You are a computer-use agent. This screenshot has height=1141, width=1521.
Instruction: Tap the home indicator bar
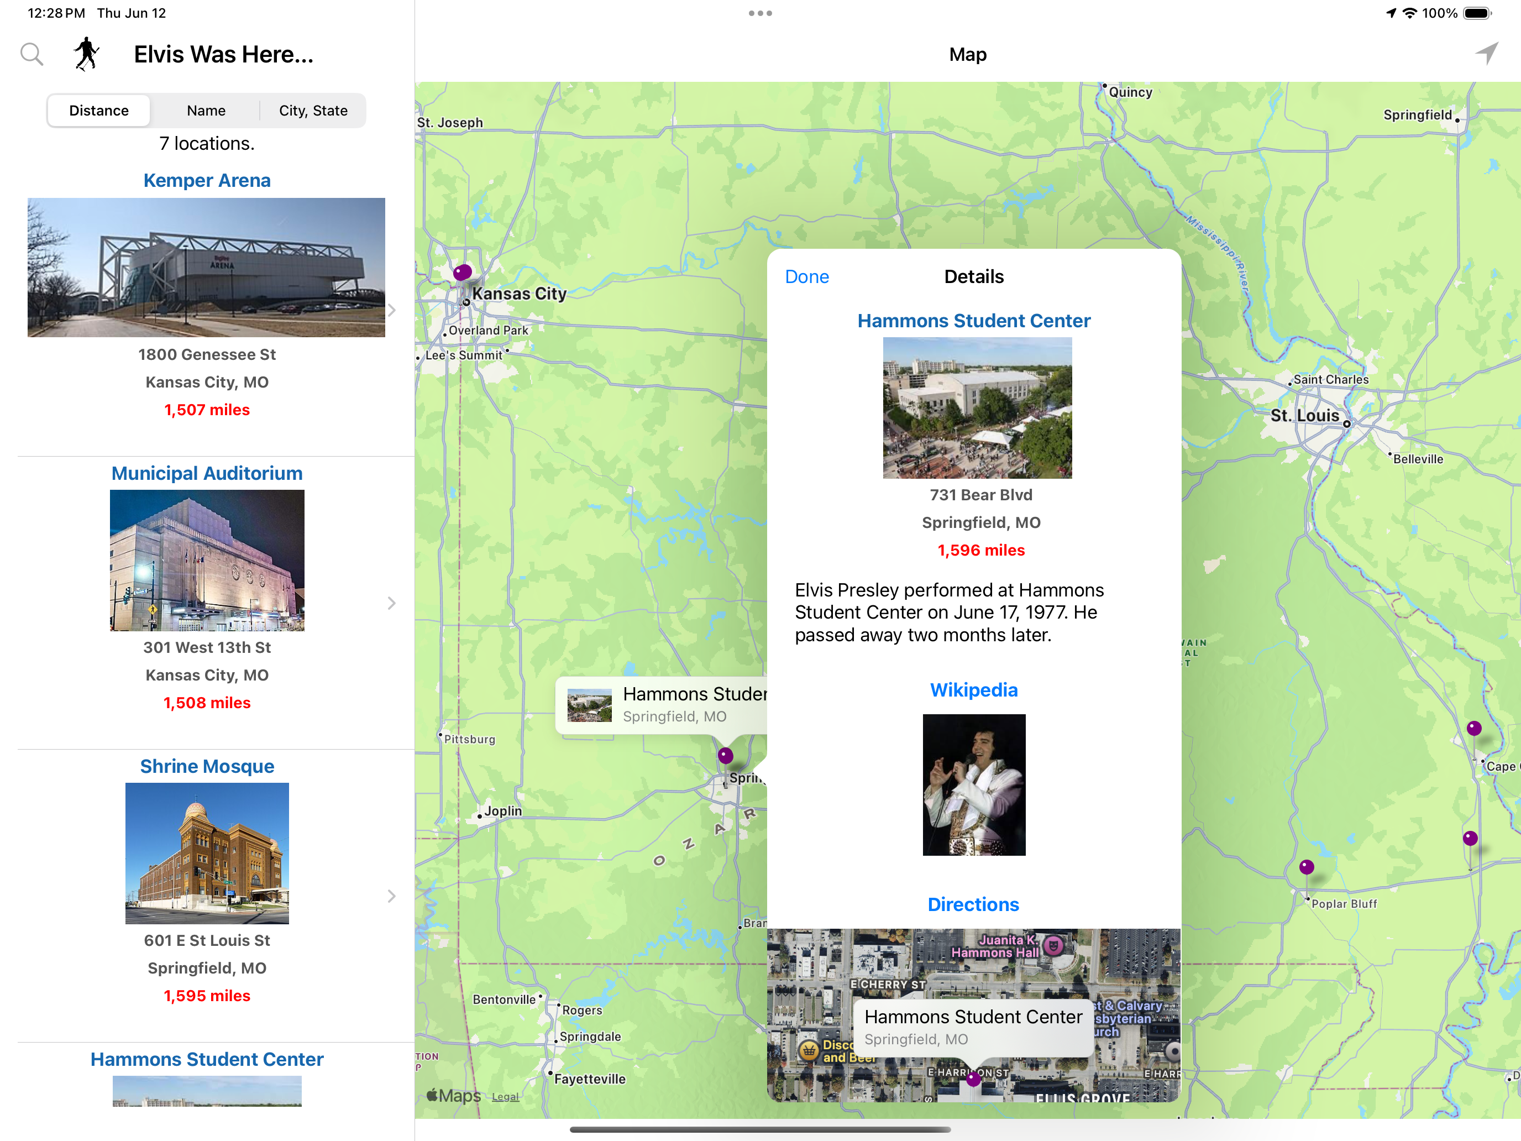pos(760,1129)
